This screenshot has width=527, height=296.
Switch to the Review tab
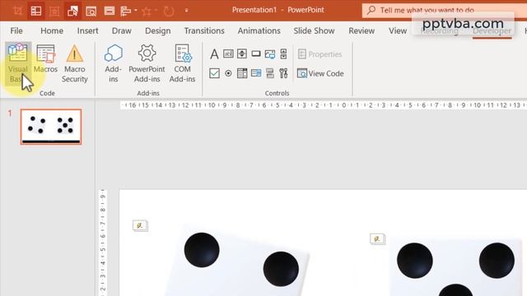(361, 31)
